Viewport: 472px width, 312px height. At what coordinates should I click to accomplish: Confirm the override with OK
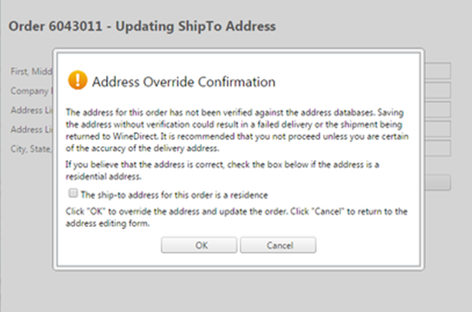click(199, 245)
